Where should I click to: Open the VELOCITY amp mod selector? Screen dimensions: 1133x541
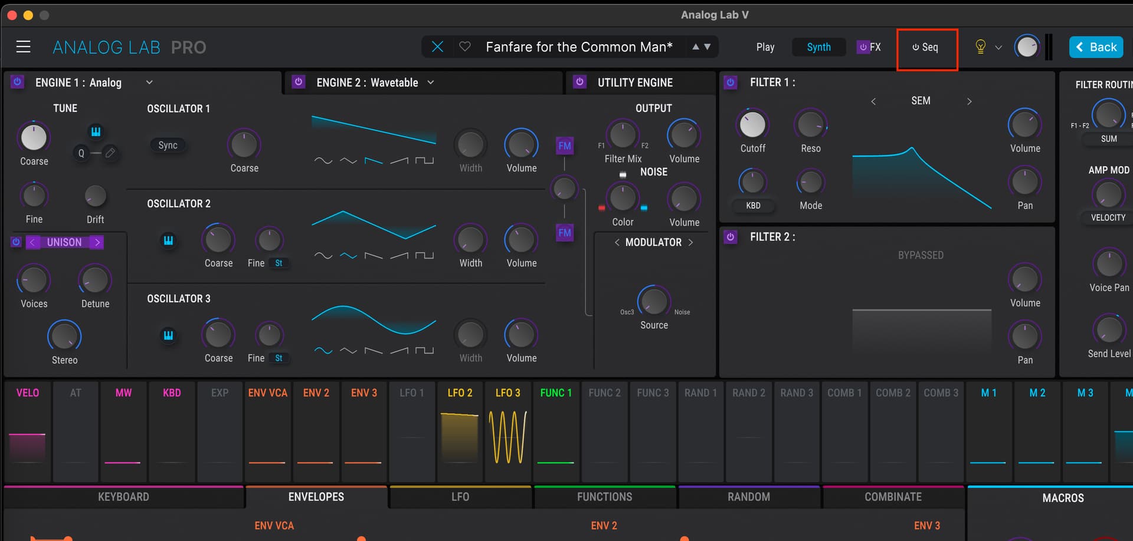(1108, 218)
